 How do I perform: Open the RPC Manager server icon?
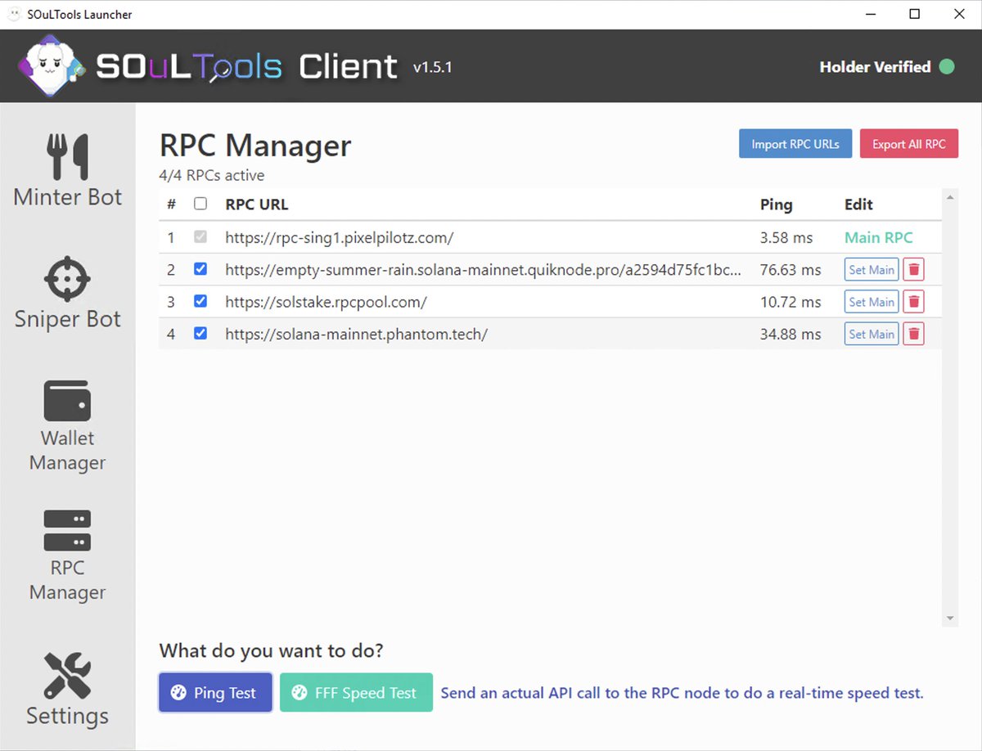pyautogui.click(x=68, y=530)
